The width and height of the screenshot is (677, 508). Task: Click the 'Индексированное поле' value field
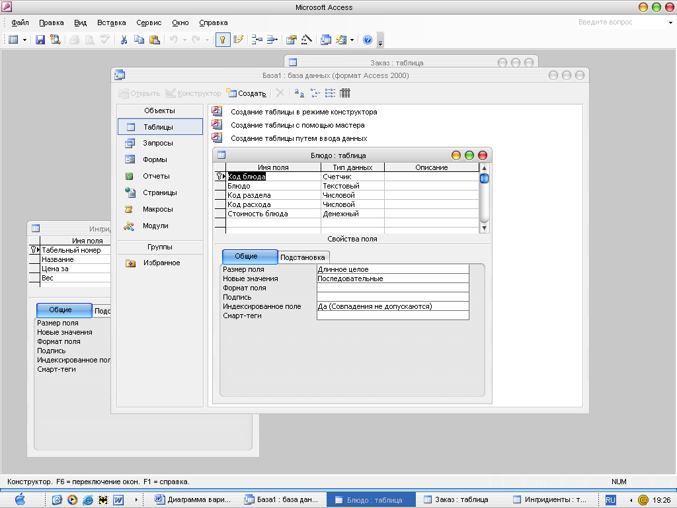click(393, 306)
